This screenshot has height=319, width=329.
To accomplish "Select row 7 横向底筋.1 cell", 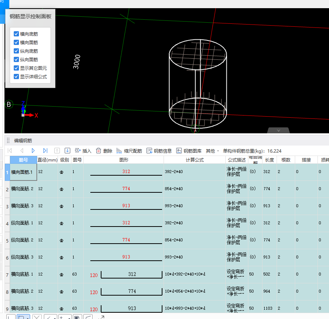I will [23, 274].
